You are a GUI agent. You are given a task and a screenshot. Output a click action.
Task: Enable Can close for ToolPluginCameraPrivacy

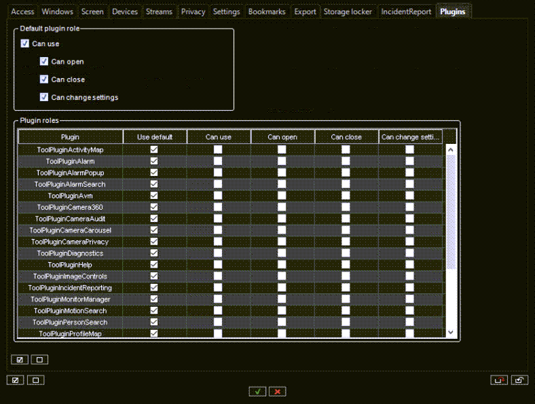346,242
